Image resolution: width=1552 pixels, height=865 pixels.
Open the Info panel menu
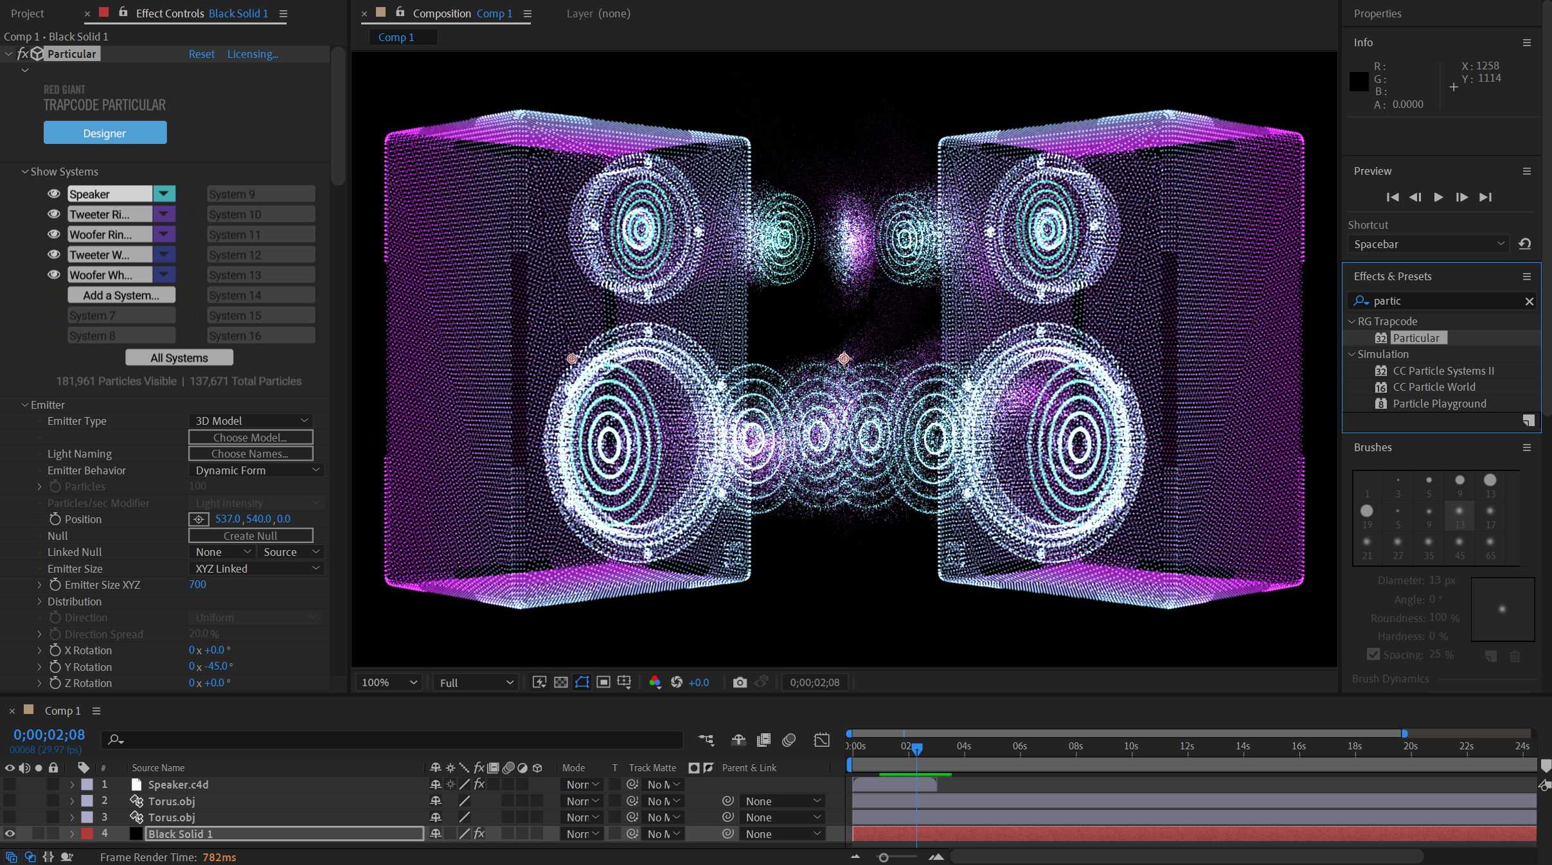click(1527, 42)
